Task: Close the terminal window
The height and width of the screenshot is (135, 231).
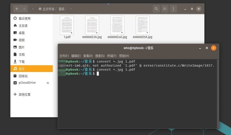Action: [214, 48]
